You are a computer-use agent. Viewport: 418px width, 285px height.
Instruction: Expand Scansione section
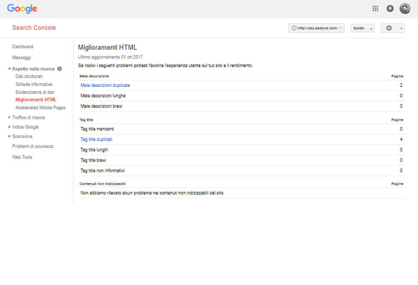(x=9, y=136)
